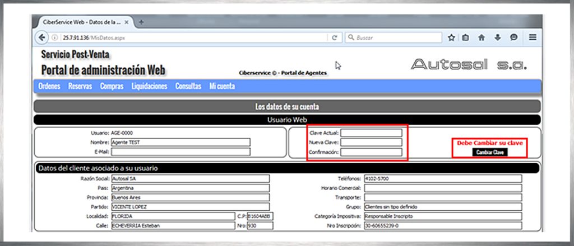
Task: Click the site information icon in address bar
Action: click(x=55, y=37)
